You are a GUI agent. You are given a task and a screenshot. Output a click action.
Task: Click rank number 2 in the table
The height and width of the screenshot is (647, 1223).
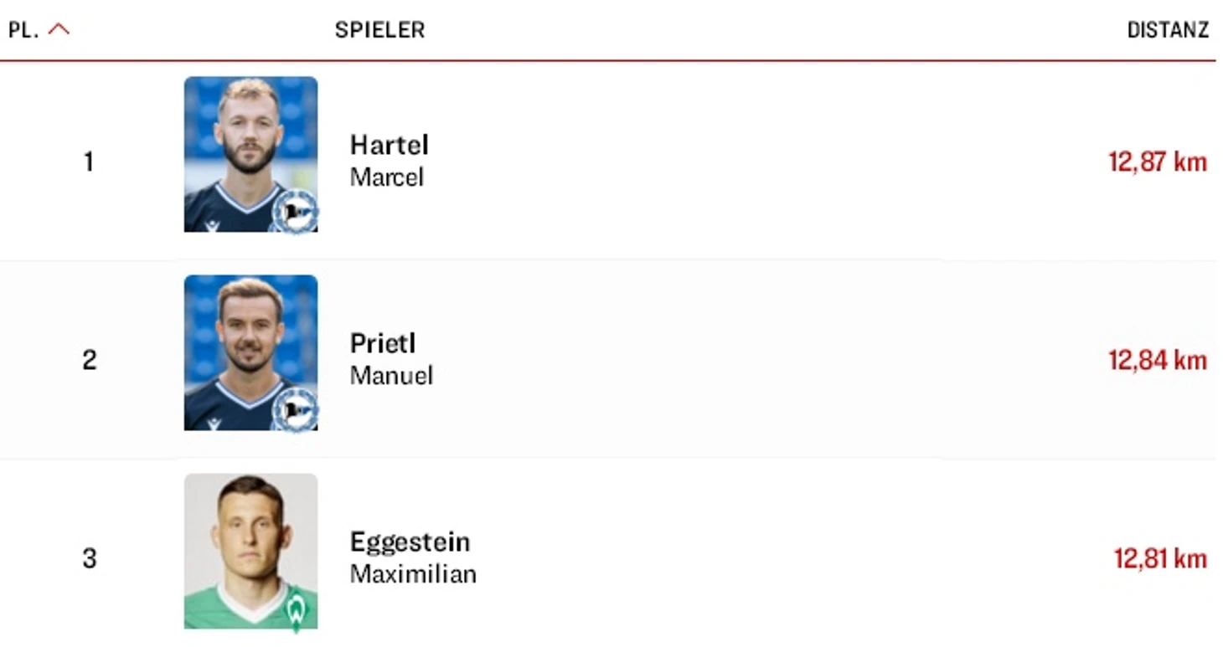point(90,360)
